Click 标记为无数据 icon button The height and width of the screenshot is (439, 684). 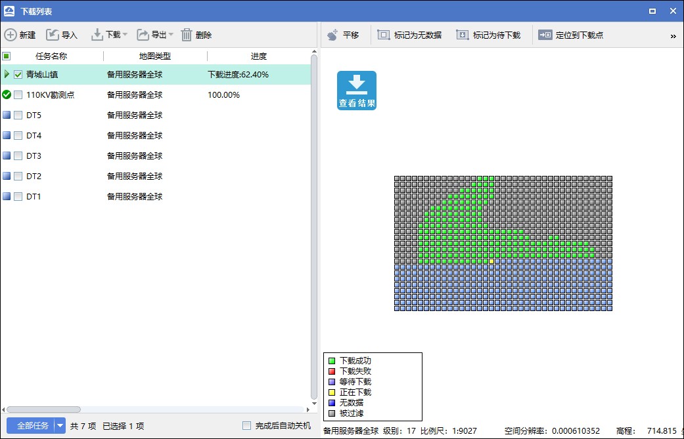tap(384, 35)
